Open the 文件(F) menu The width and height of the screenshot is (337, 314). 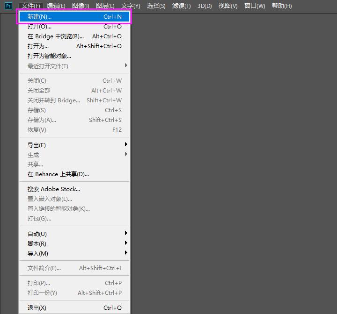31,6
